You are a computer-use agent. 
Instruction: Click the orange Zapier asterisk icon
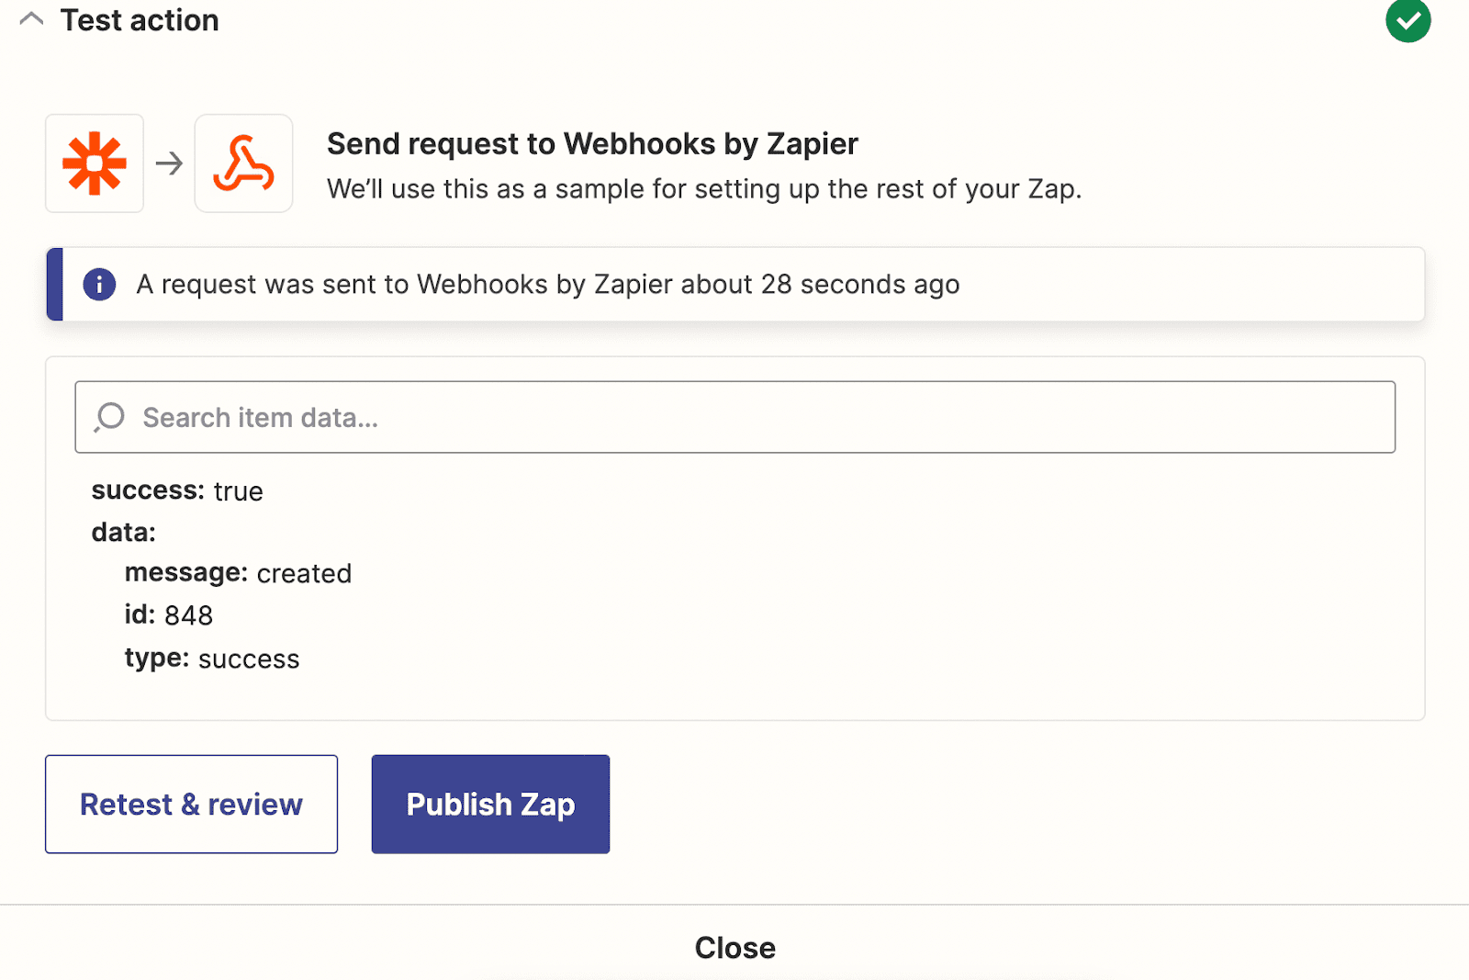pyautogui.click(x=95, y=163)
